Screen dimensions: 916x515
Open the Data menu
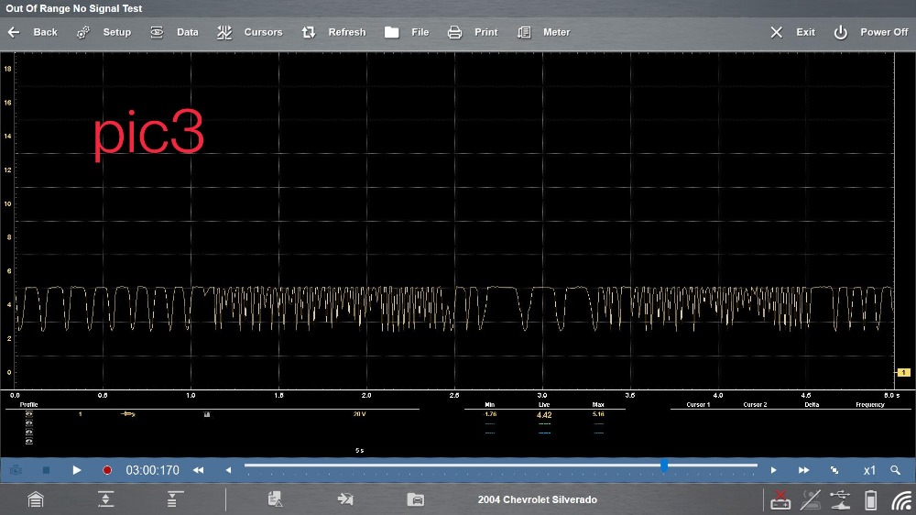pos(174,32)
